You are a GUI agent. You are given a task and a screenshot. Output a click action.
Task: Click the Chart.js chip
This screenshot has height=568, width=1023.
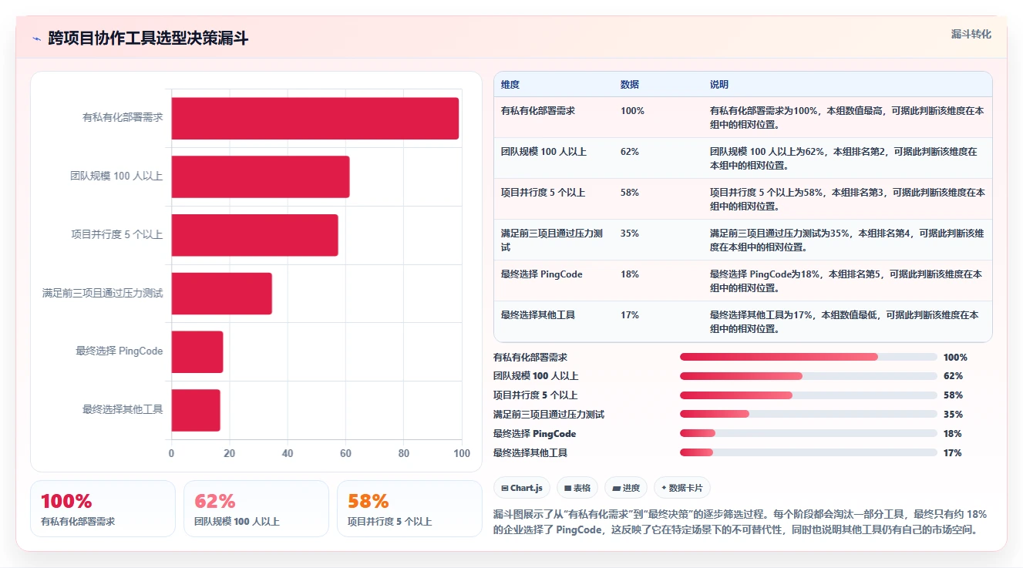[522, 488]
